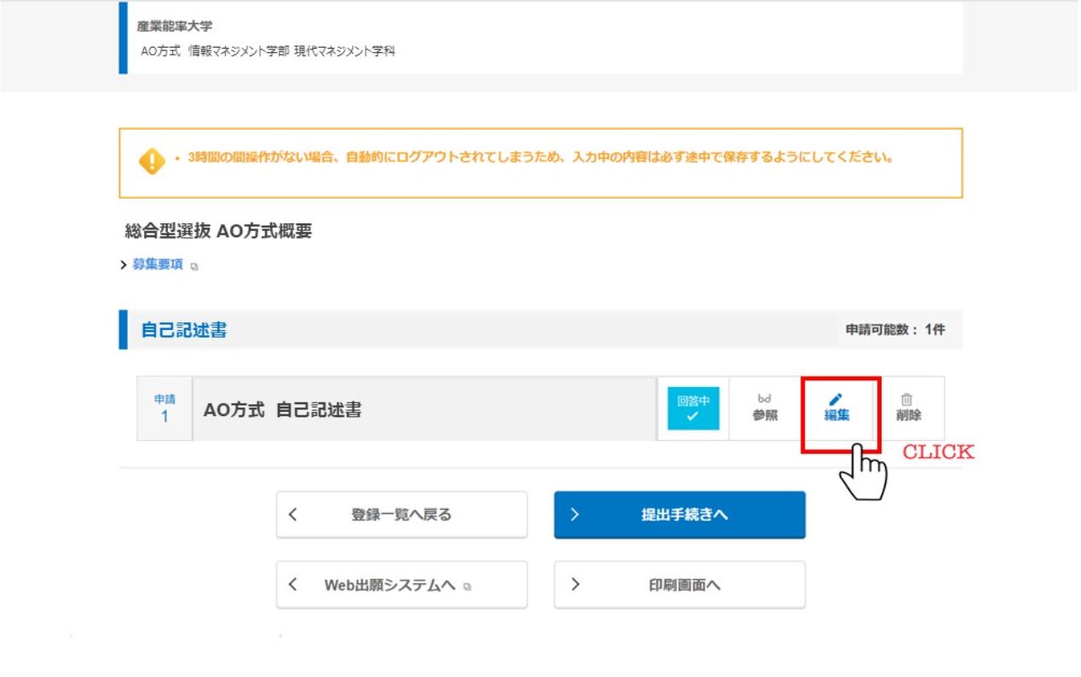Screen dimensions: 1081x677
Task: Click the external-link icon beside 募集要項
Action: coord(194,267)
